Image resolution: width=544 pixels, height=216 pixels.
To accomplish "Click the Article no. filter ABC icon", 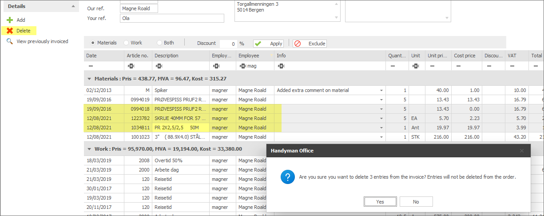I will click(131, 66).
